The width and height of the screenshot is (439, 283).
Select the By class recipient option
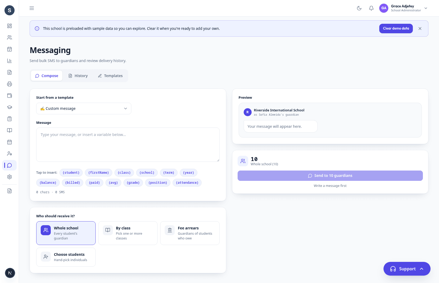point(128,233)
